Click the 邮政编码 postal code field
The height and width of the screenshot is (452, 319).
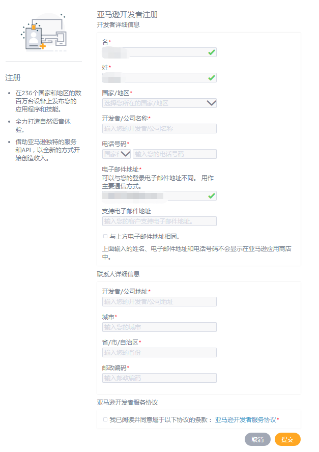(159, 378)
